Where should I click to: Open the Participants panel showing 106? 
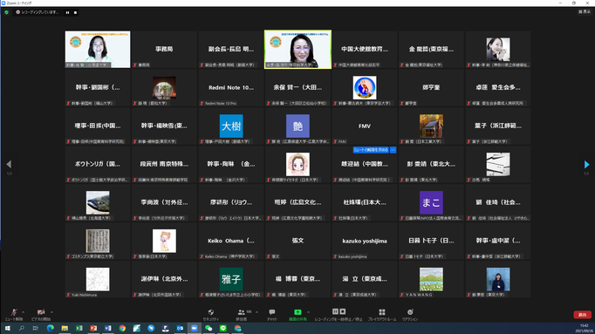tap(242, 314)
